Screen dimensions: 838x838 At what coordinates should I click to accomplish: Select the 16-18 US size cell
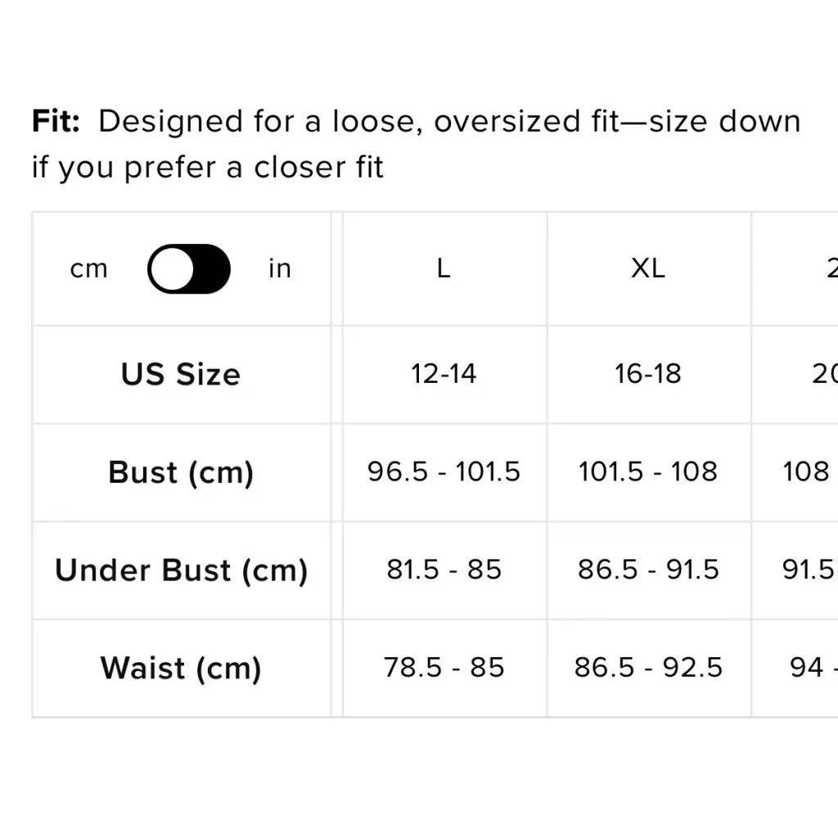[x=649, y=374]
